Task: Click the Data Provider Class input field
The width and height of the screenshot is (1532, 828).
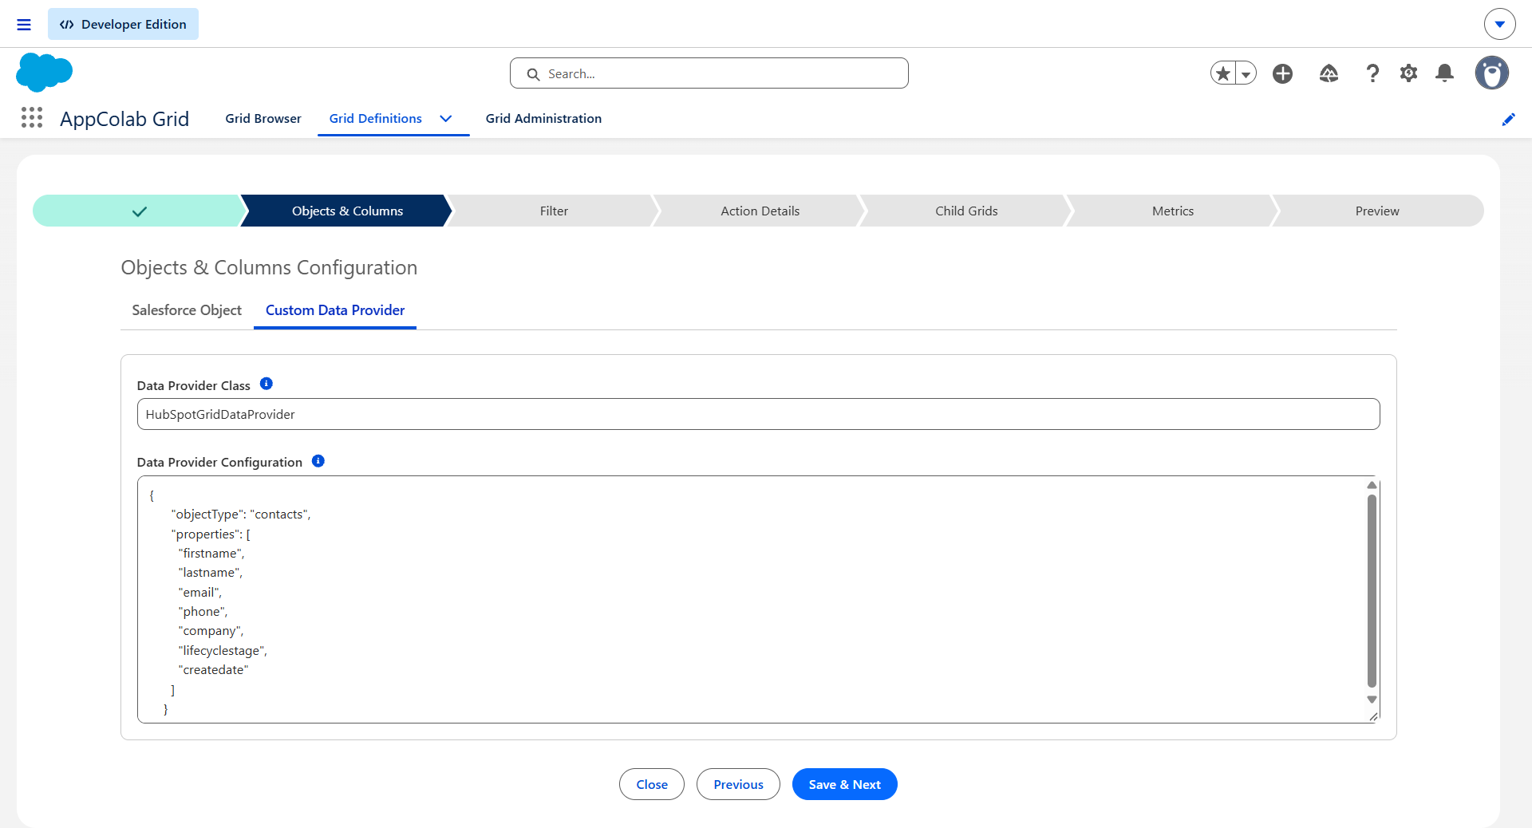Action: [x=758, y=414]
